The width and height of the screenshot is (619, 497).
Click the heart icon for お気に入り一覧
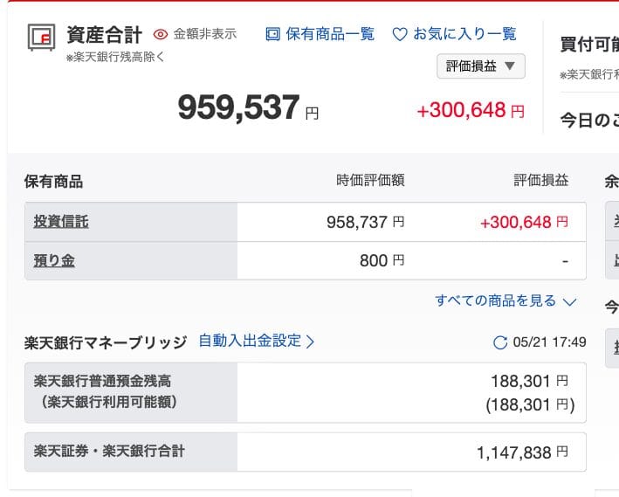click(x=400, y=34)
